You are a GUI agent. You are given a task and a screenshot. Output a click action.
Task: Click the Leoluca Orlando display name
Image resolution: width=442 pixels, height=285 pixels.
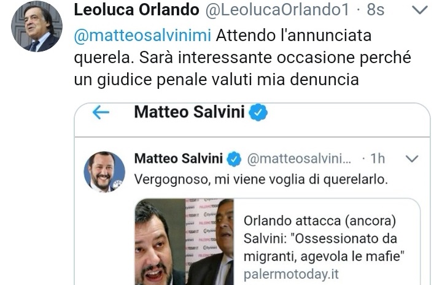click(136, 10)
